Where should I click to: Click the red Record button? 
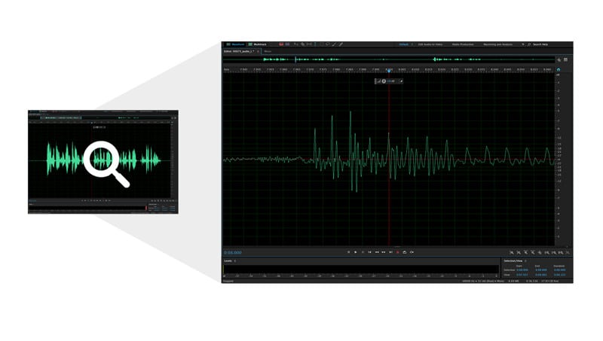(398, 252)
